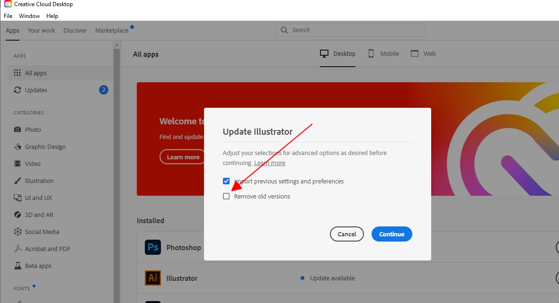
Task: Click the Web browser icon
Action: coord(414,53)
